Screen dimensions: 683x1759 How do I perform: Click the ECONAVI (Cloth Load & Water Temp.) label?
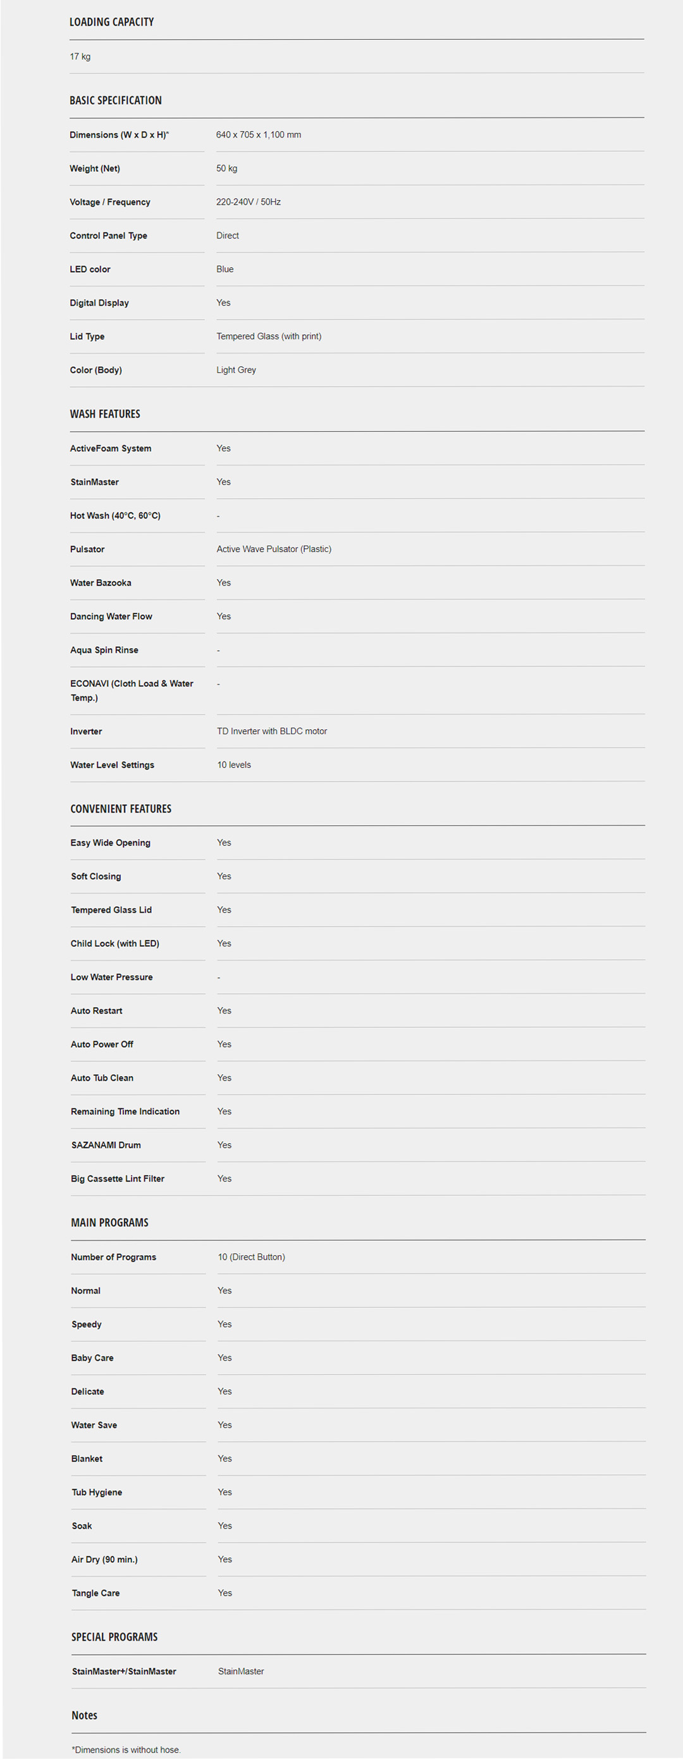pos(132,691)
